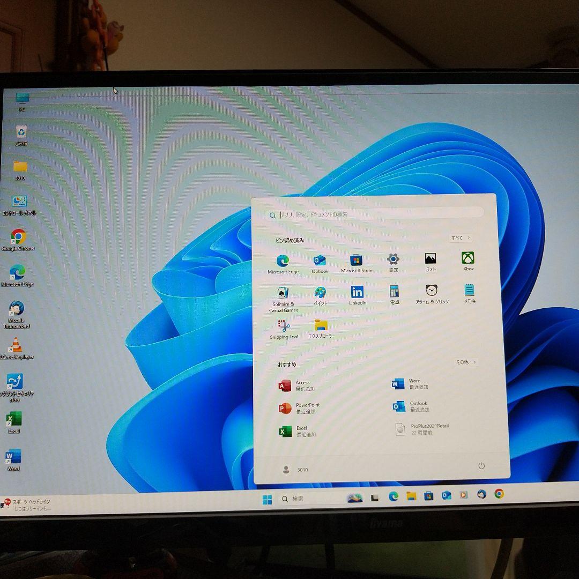Open the power options menu
This screenshot has width=579, height=579.
tap(481, 467)
